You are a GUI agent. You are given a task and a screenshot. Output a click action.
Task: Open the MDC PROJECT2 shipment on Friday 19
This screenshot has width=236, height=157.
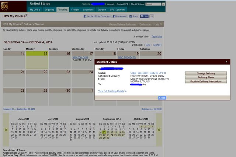click(x=127, y=57)
